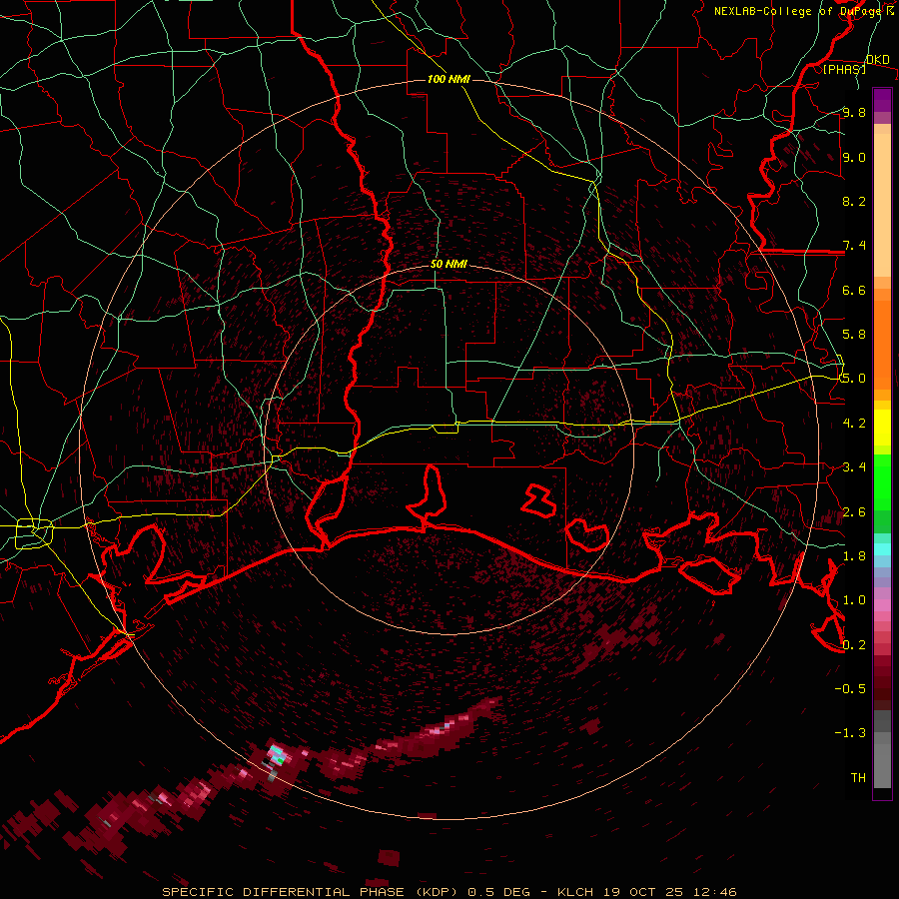Click the 9.0 value on the scale
The height and width of the screenshot is (899, 899).
coord(854,157)
